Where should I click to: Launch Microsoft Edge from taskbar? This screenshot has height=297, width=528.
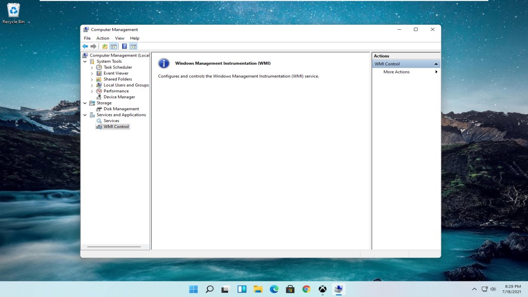(274, 289)
